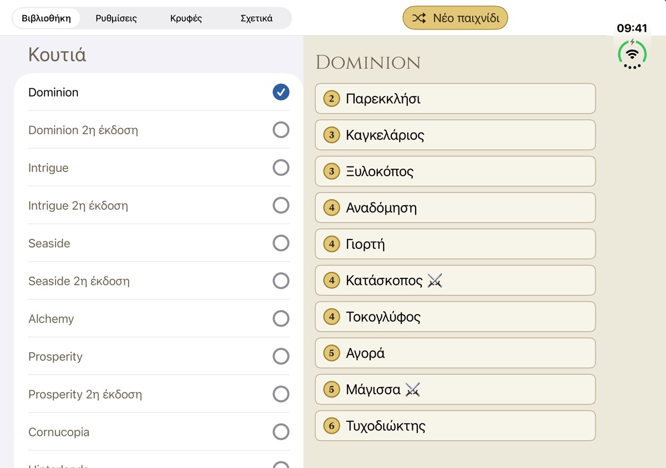This screenshot has height=468, width=666.
Task: Click the cost-2 coin beside Παρεκκλήσι
Action: (x=332, y=99)
